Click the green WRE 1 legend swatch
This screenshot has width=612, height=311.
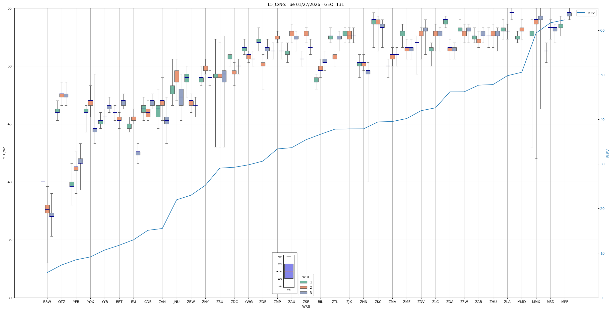303,282
